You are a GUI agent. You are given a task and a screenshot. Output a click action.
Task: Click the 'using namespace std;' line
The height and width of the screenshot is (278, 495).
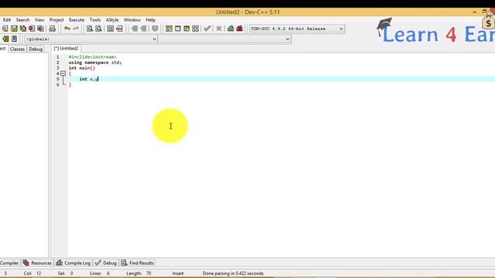click(95, 63)
